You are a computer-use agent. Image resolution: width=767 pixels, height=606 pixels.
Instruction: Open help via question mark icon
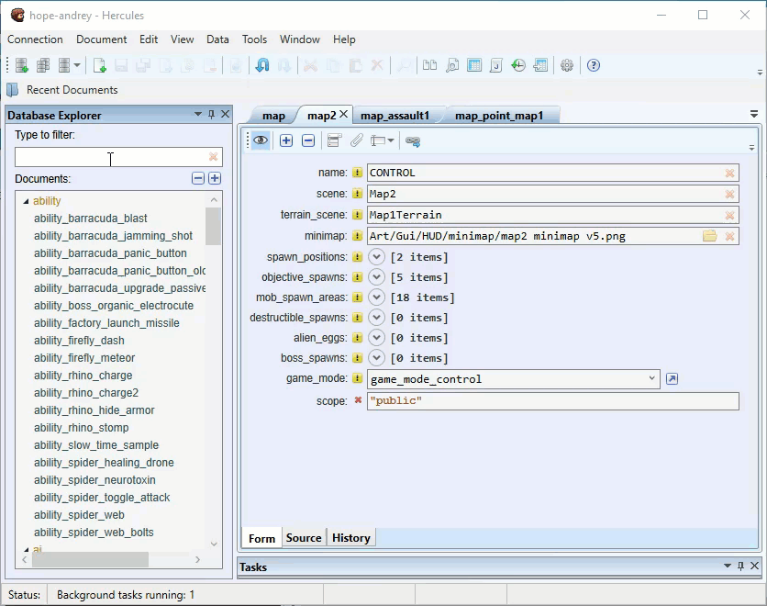(x=594, y=65)
